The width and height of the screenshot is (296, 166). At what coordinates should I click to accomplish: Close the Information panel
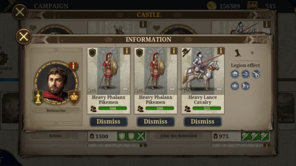pyautogui.click(x=24, y=37)
